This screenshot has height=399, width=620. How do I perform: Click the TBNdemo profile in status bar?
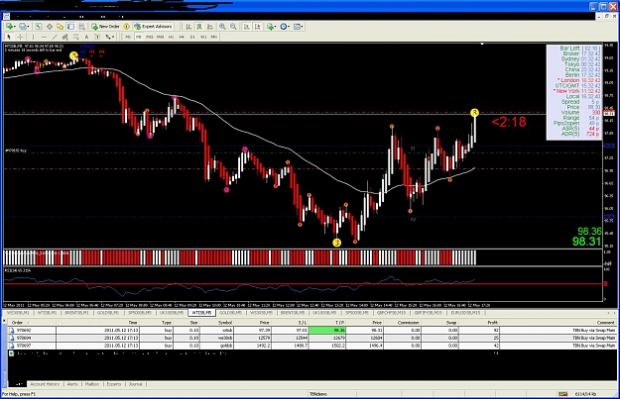317,394
